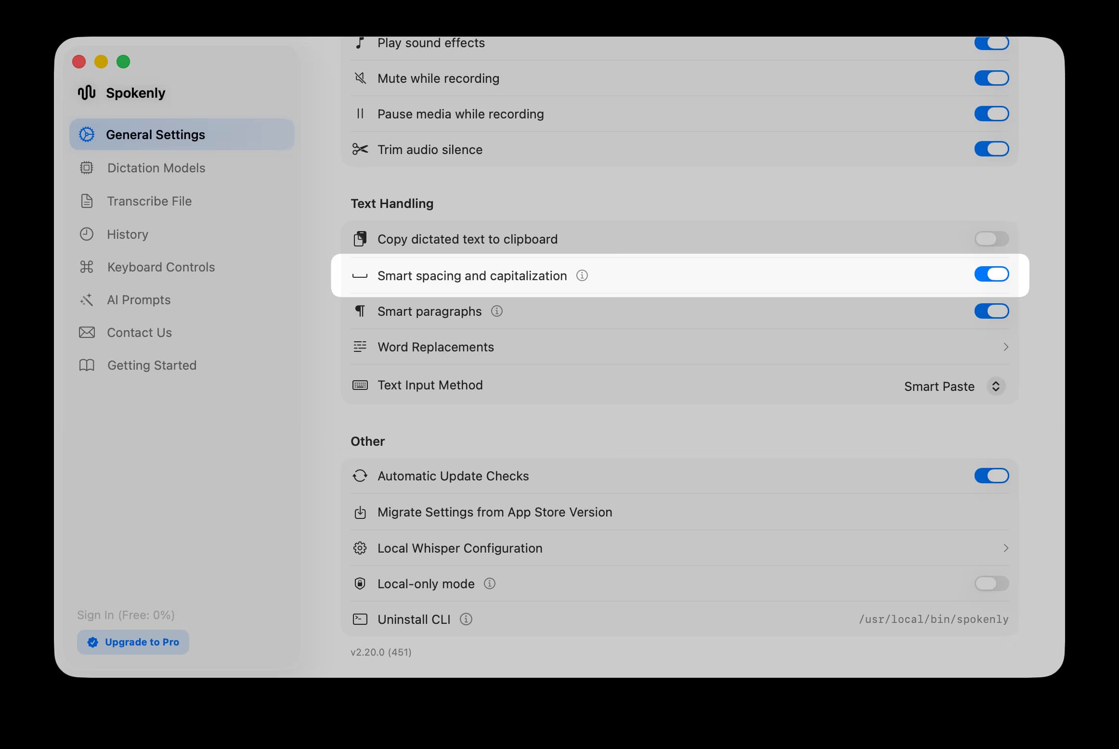Screen dimensions: 1119x749
Task: Turn off Automatic Update Checks
Action: pyautogui.click(x=991, y=476)
